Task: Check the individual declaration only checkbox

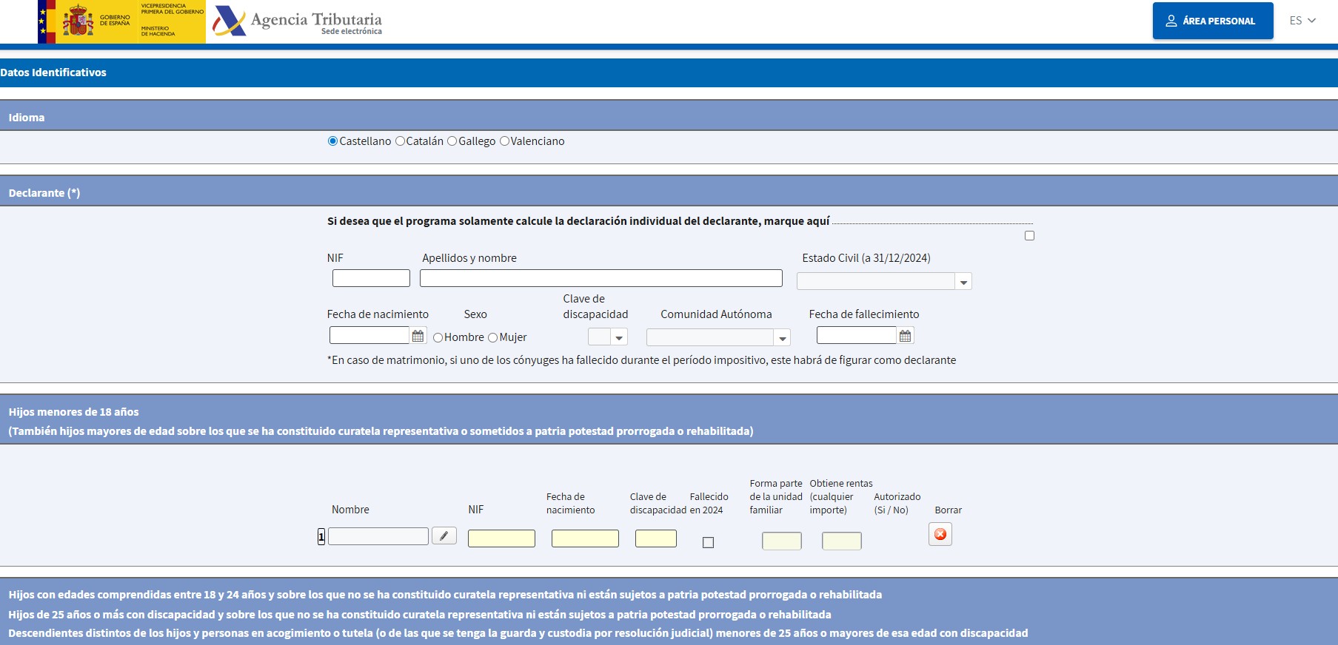Action: tap(1029, 236)
